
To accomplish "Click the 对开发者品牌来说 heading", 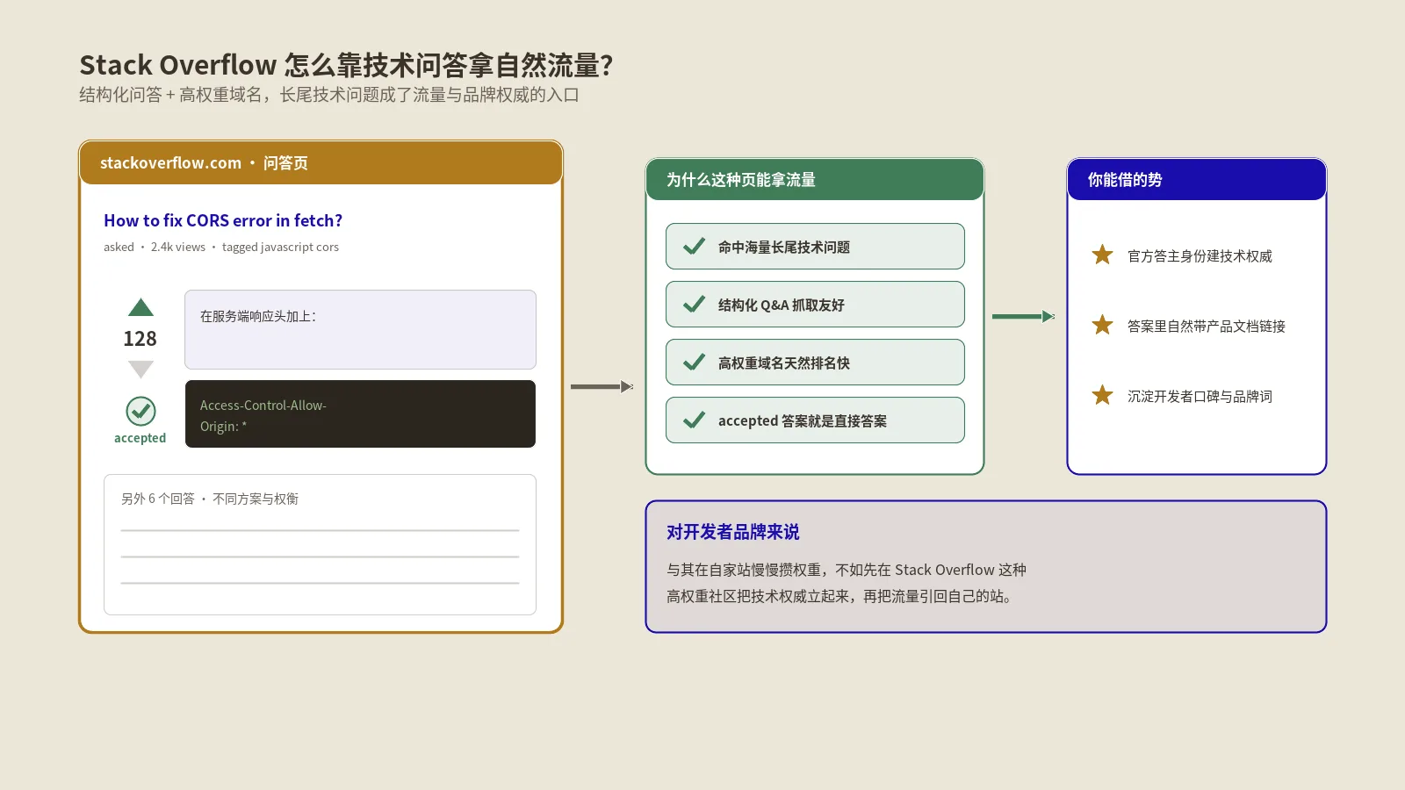I will point(733,532).
